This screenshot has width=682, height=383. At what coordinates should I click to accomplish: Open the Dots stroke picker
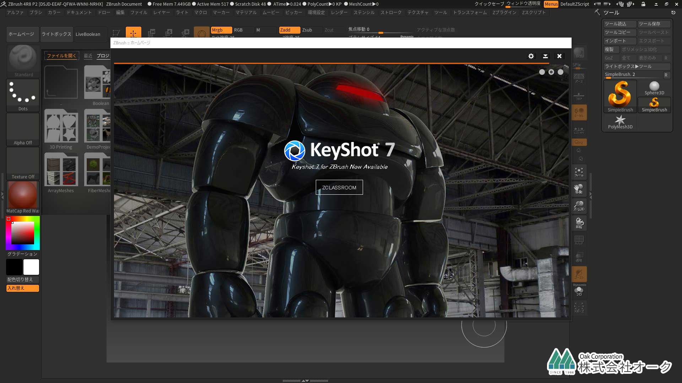(23, 95)
